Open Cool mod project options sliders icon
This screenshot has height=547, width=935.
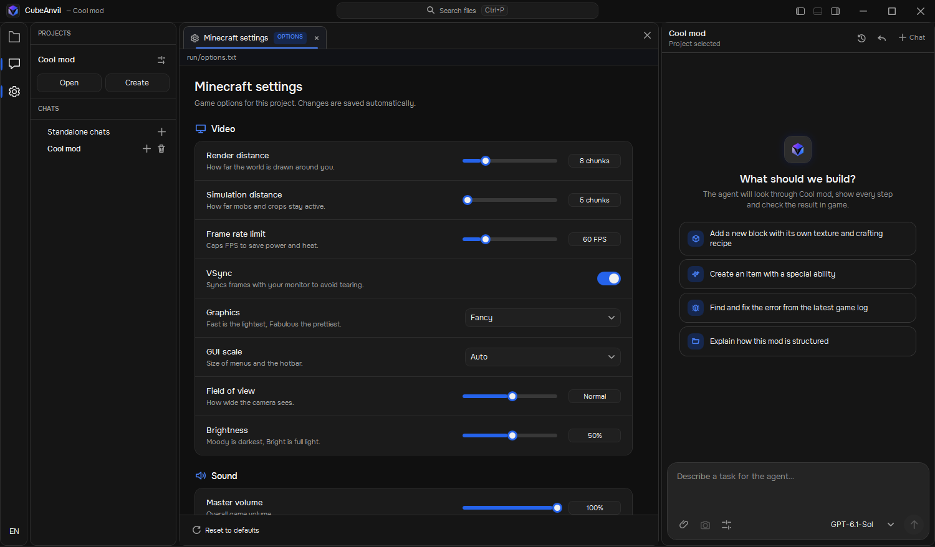[161, 60]
